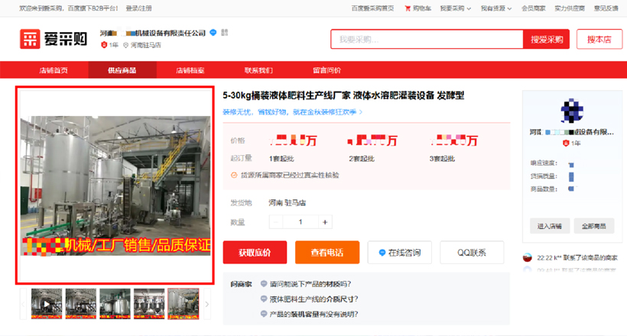This screenshot has width=627, height=336.
Task: Open the promotional link with chevron arrow
Action: (x=292, y=112)
